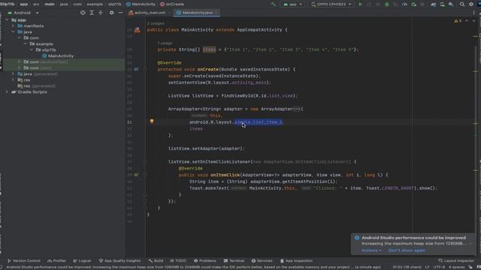Click the onCreate breadcrumb in navigation bar

172,4
